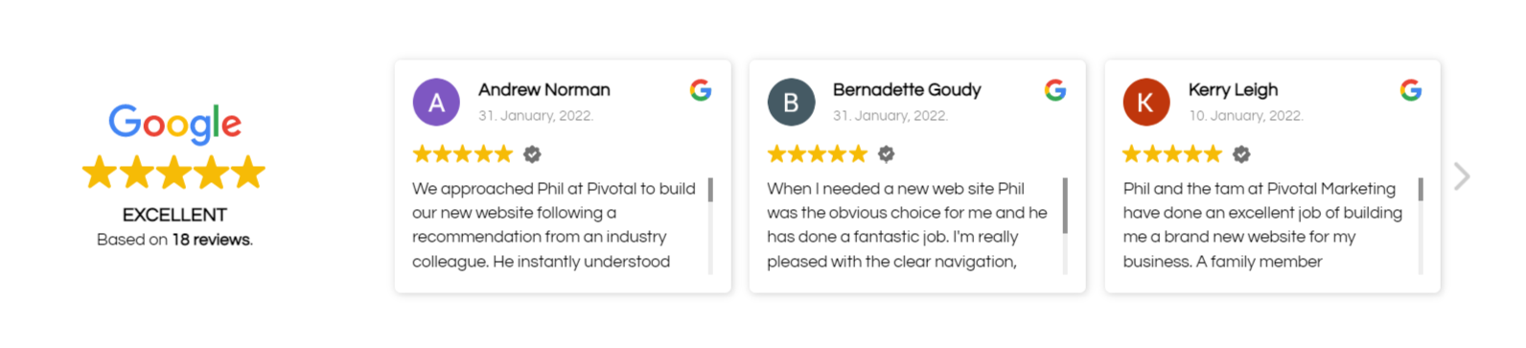The height and width of the screenshot is (348, 1526).
Task: Click Andrew Norman's purple A avatar
Action: [436, 103]
